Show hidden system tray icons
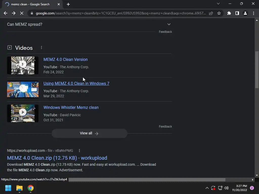Image resolution: width=259 pixels, height=194 pixels. [207, 188]
